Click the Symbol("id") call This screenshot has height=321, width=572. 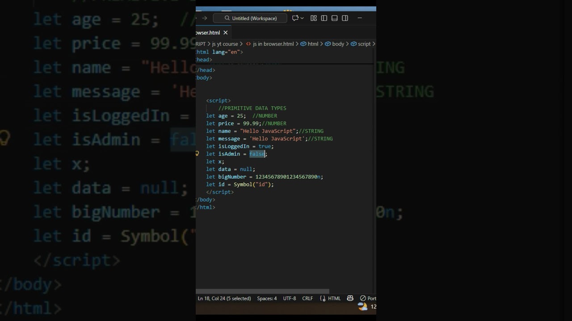pos(252,184)
